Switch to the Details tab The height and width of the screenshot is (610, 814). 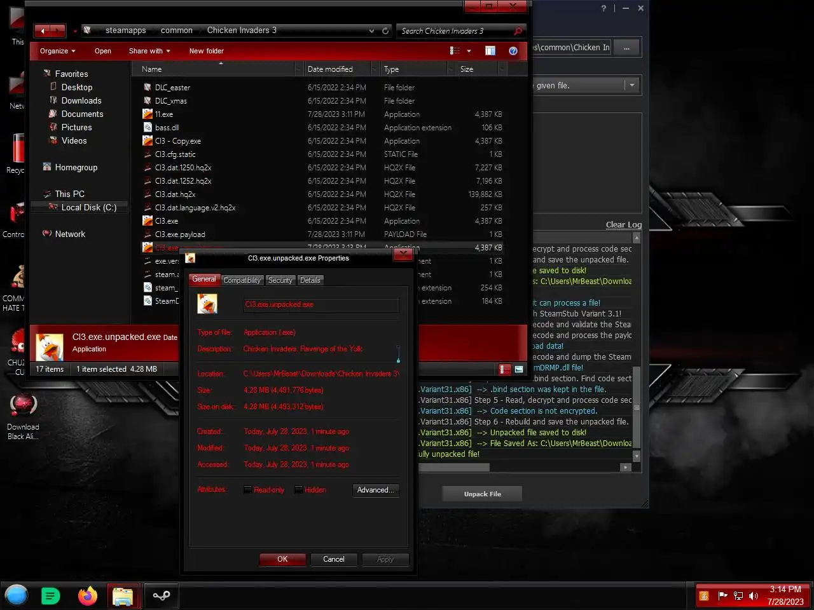click(x=310, y=280)
